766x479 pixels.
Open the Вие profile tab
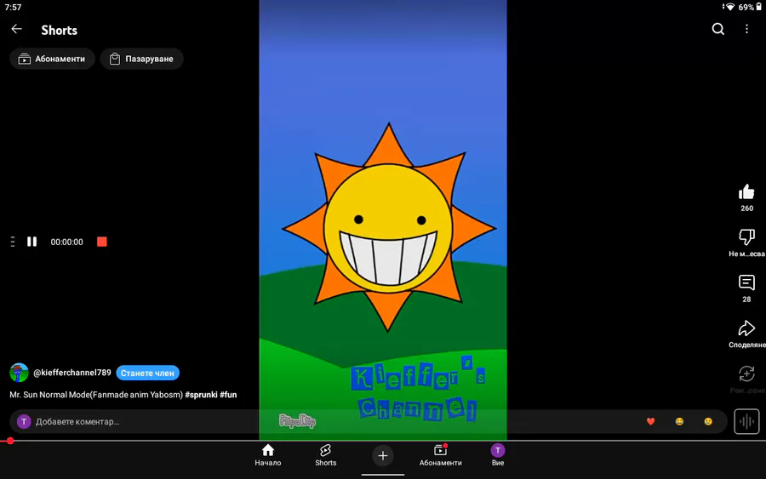[x=498, y=455]
